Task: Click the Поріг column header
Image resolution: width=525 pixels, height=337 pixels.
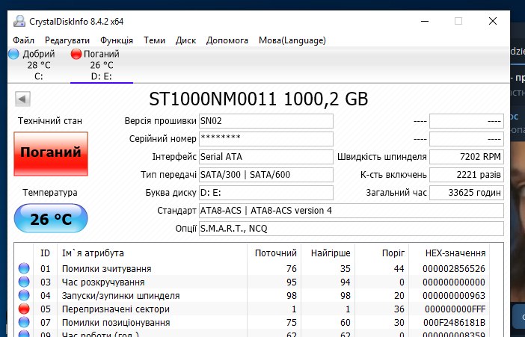Action: pos(382,253)
